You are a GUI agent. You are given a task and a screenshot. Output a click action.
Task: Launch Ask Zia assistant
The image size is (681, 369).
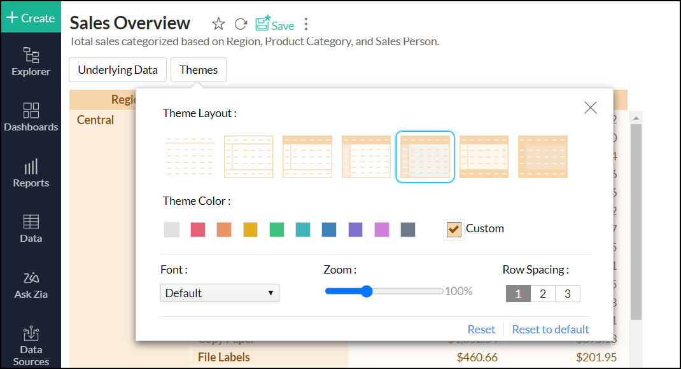(x=31, y=285)
